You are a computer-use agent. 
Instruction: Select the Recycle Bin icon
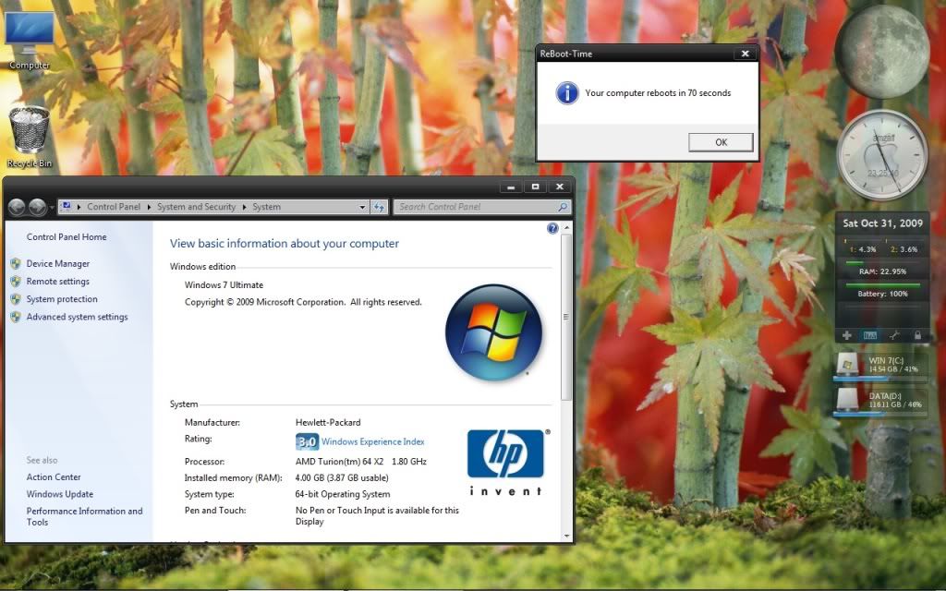point(30,135)
